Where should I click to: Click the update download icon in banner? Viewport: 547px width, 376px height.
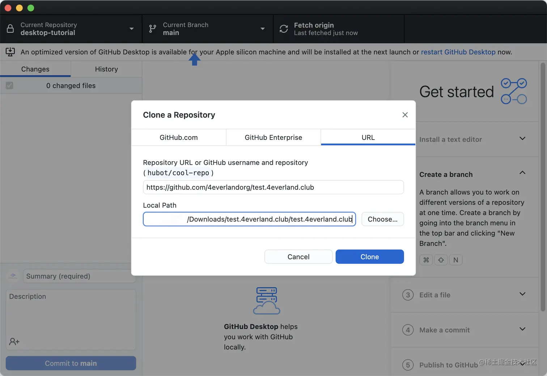coord(10,52)
